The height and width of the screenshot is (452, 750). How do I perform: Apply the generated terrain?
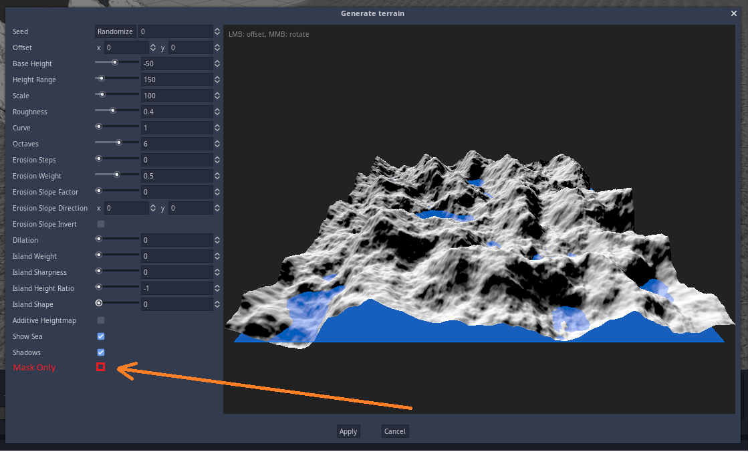[348, 431]
